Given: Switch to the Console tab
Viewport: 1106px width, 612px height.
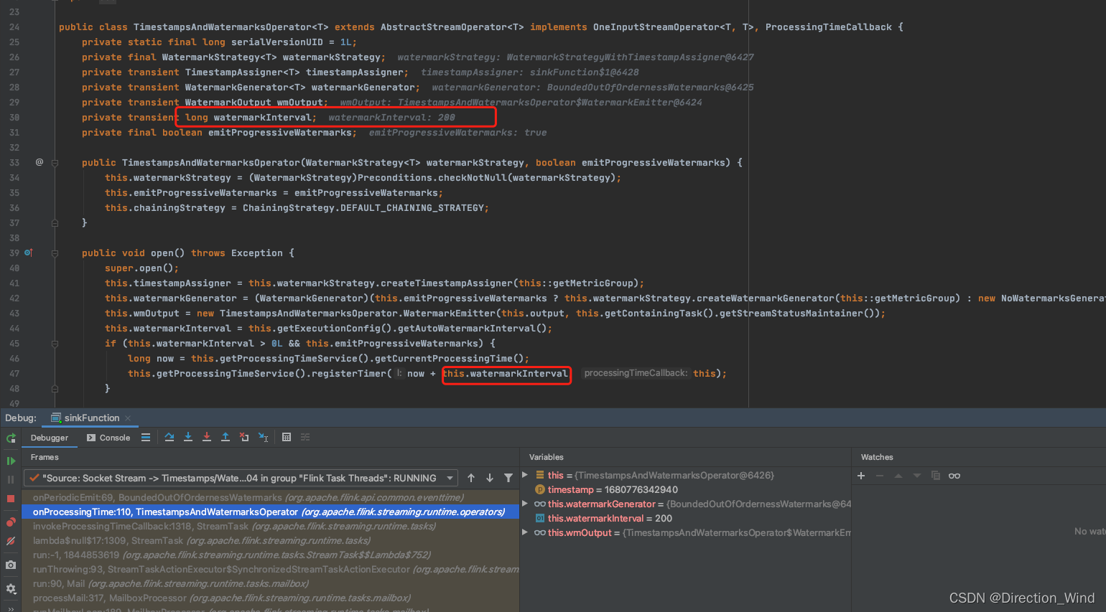Looking at the screenshot, I should point(108,438).
